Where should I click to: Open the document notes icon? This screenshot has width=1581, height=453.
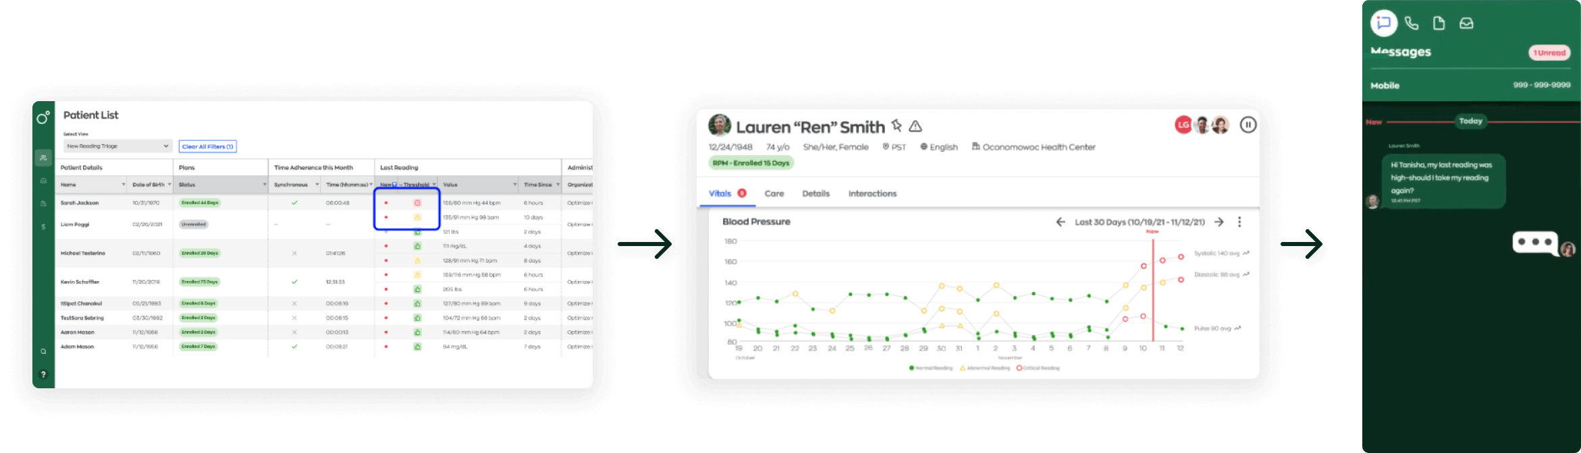click(x=1439, y=24)
